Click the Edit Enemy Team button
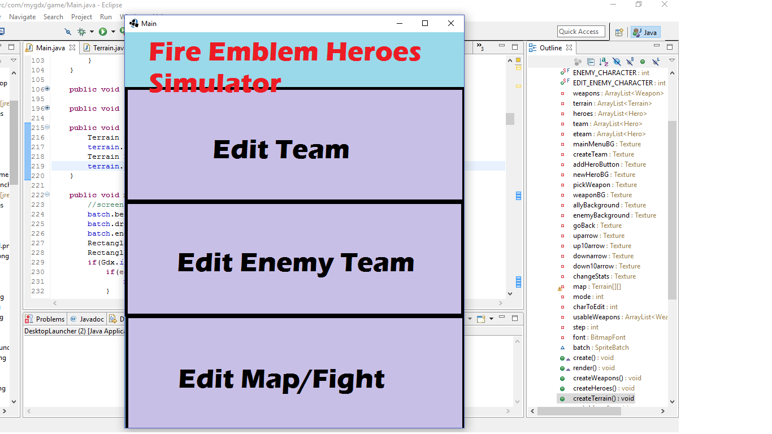Image resolution: width=772 pixels, height=434 pixels. pos(294,259)
